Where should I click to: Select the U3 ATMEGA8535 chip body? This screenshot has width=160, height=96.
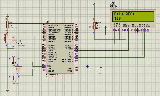click(60, 49)
